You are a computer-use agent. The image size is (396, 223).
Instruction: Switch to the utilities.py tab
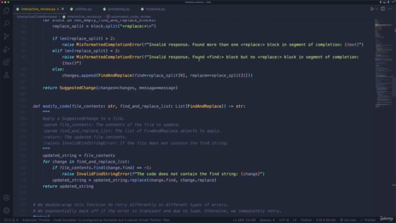[x=84, y=9]
